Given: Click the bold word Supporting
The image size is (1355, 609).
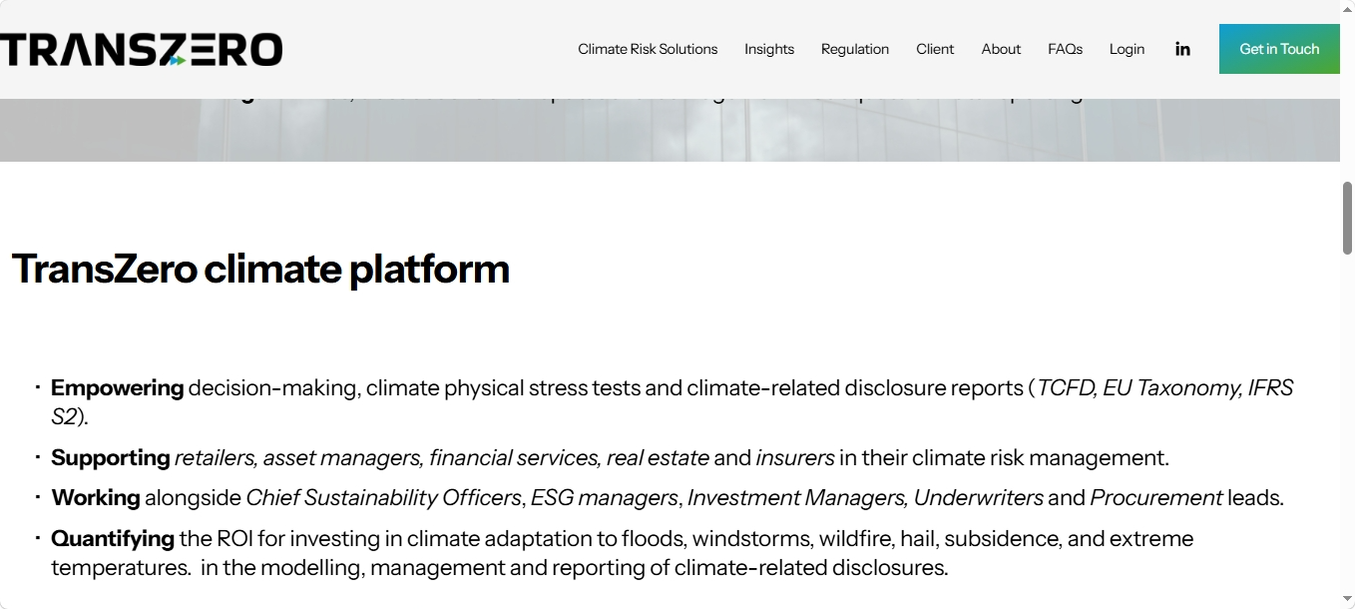Looking at the screenshot, I should (x=111, y=458).
